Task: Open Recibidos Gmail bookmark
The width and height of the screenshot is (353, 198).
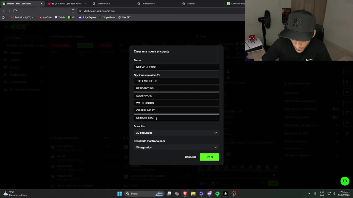Action: 22,17
